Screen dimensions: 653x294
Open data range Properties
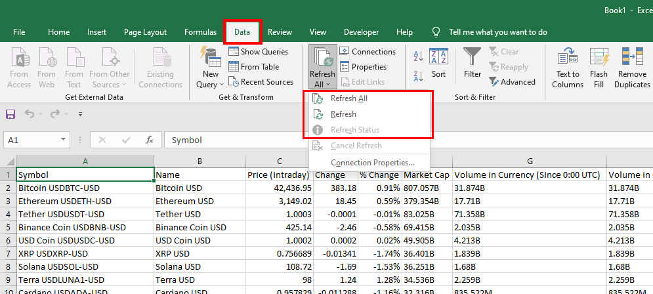tap(363, 67)
